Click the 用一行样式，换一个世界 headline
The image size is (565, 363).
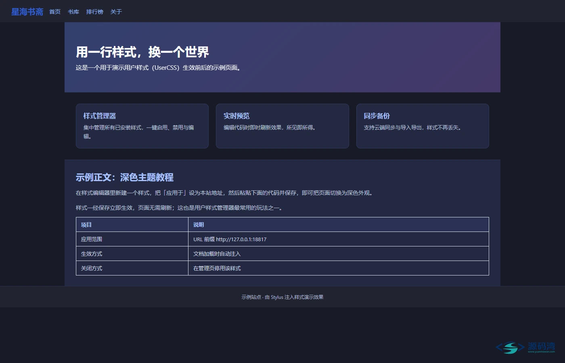point(142,52)
